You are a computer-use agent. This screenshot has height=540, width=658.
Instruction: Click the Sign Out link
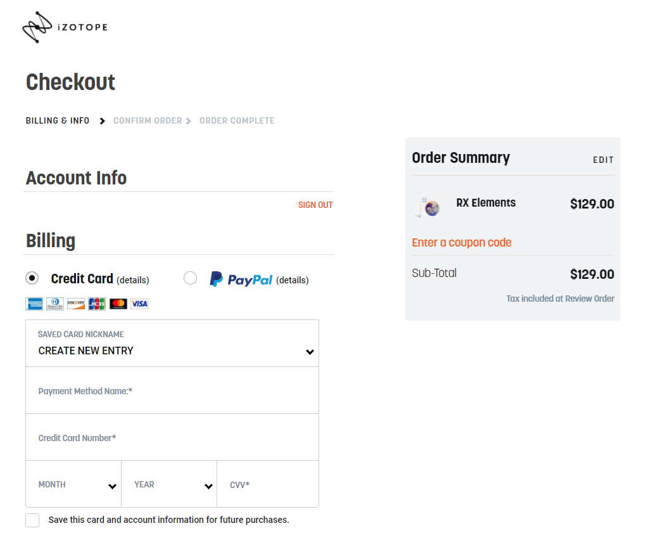(315, 205)
